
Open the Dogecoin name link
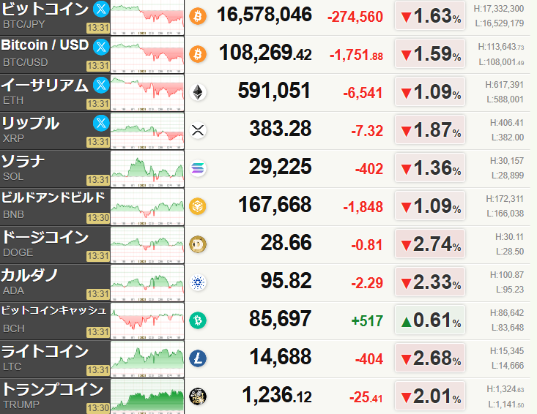45,237
